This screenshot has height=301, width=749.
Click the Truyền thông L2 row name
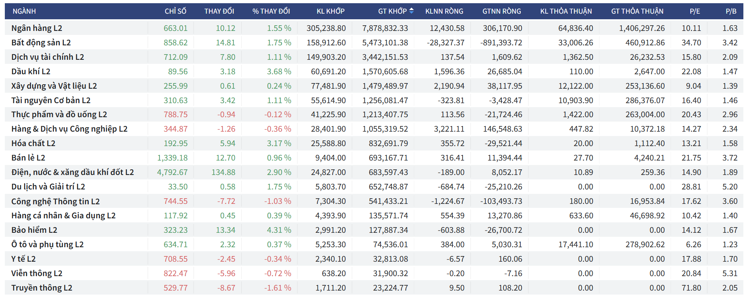(42, 288)
